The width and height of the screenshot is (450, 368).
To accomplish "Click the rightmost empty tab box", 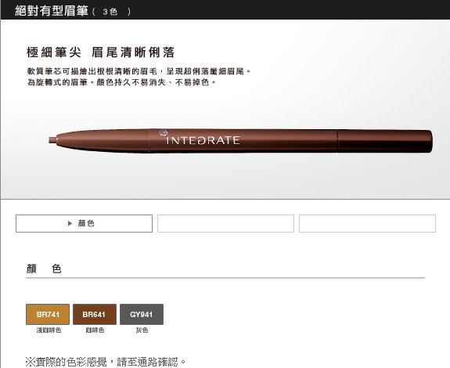I will tap(367, 223).
